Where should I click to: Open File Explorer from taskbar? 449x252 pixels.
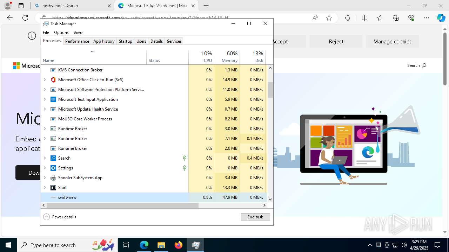[x=161, y=245]
